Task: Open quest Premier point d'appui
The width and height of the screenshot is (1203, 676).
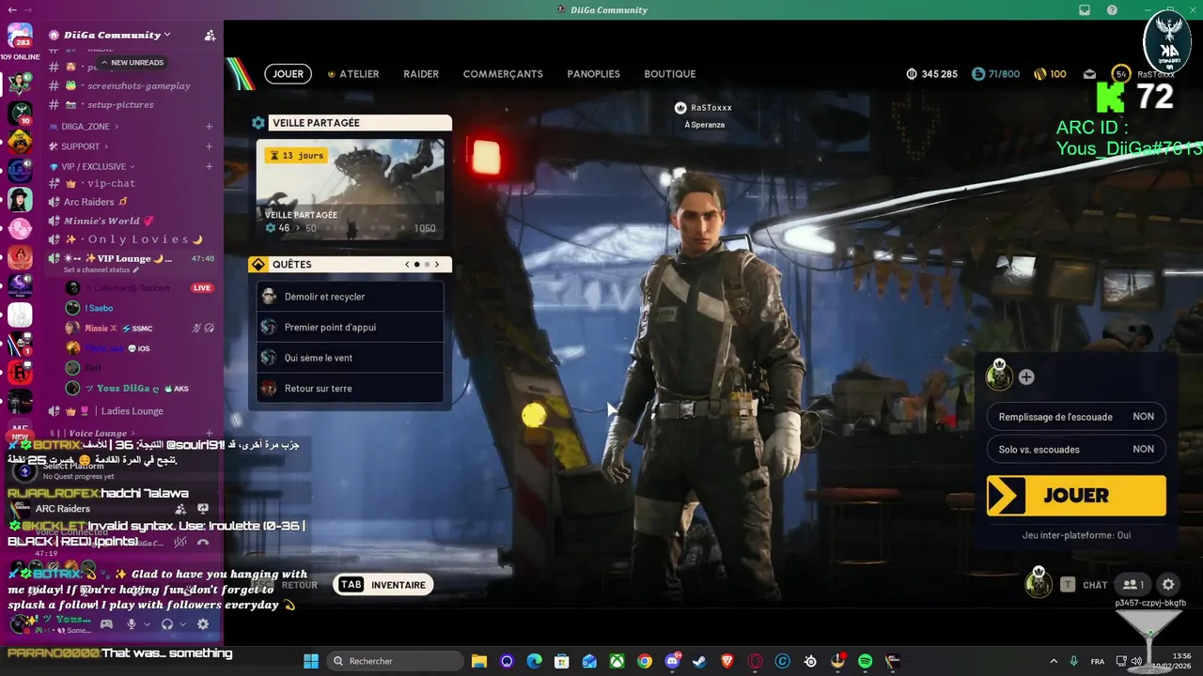Action: (350, 327)
